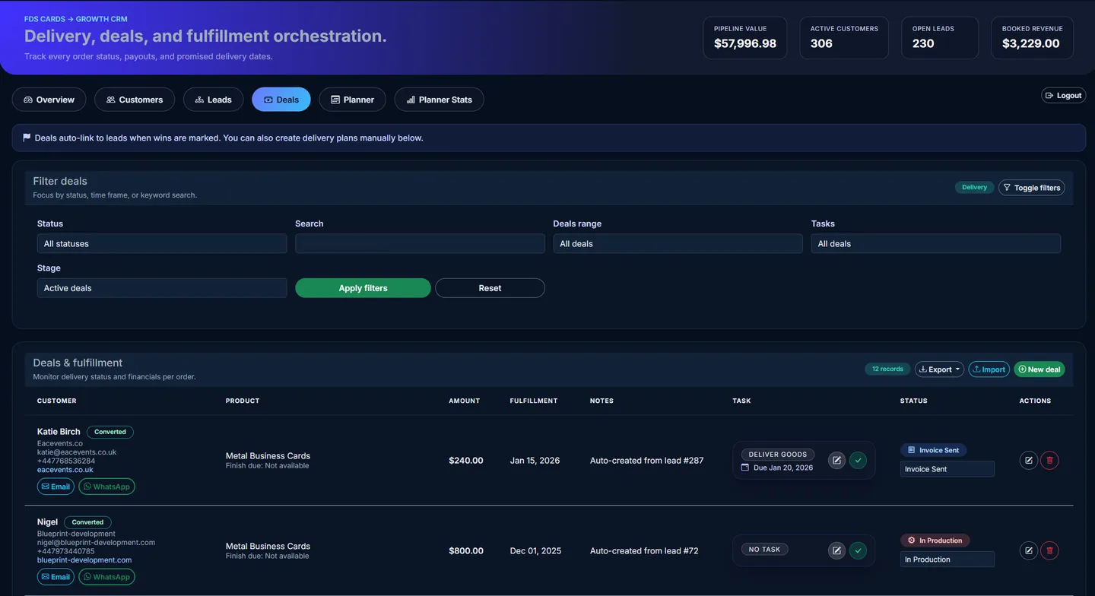Select the note 'Auto-created from lead #287'
The height and width of the screenshot is (596, 1095).
pyautogui.click(x=647, y=461)
